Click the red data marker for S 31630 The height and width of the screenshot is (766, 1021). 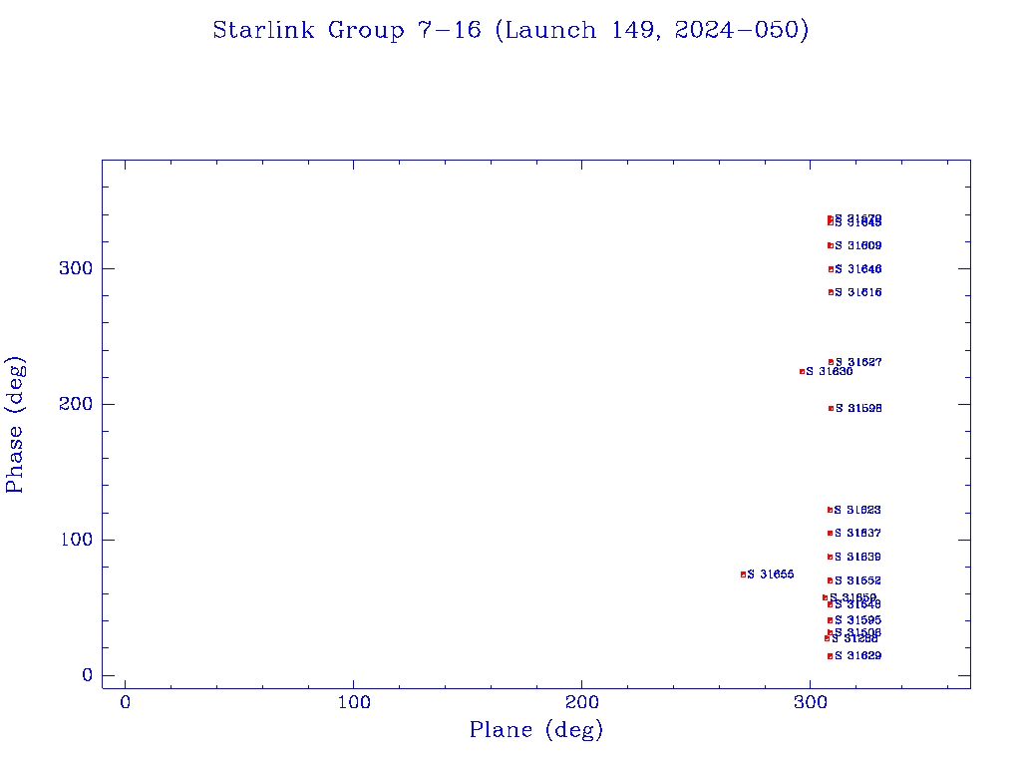(x=802, y=372)
